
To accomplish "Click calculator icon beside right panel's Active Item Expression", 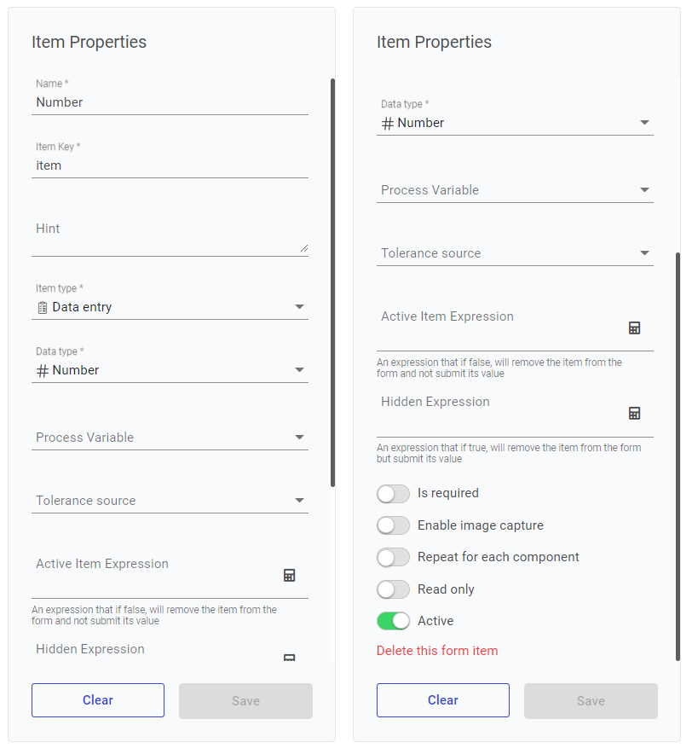I will (634, 328).
